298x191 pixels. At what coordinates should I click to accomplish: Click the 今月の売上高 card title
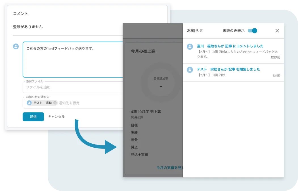point(143,51)
